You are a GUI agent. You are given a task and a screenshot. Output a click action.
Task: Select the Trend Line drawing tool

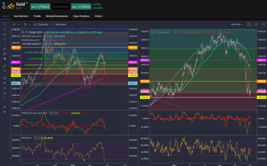[x=4, y=29]
